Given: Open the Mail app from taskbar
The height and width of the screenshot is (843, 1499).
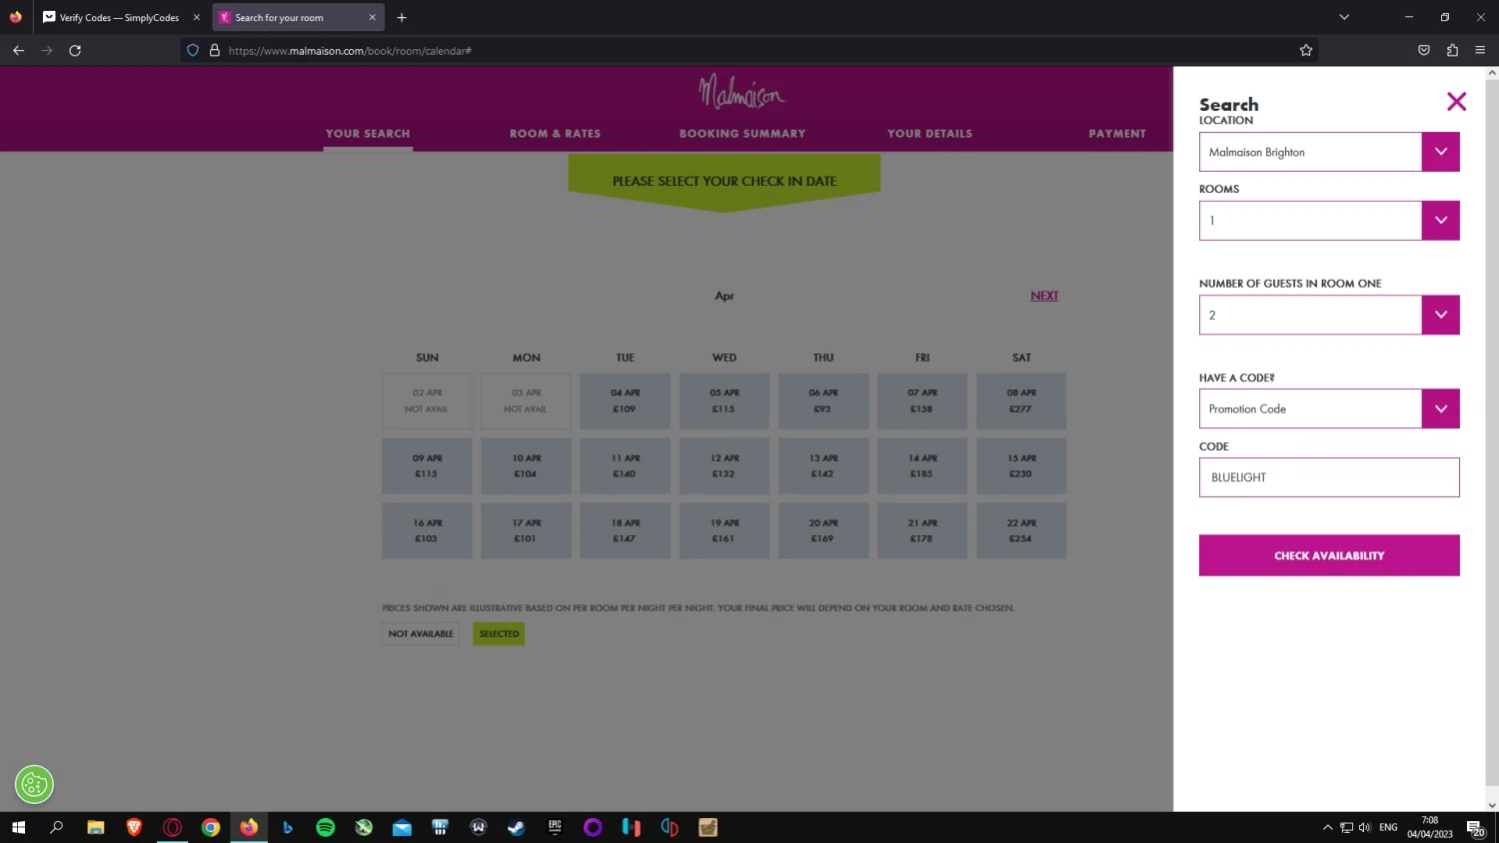Looking at the screenshot, I should (x=402, y=827).
